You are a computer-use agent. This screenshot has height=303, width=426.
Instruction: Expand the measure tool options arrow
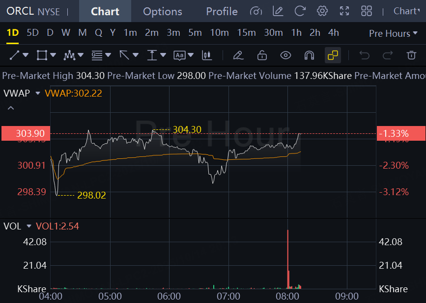(163, 55)
